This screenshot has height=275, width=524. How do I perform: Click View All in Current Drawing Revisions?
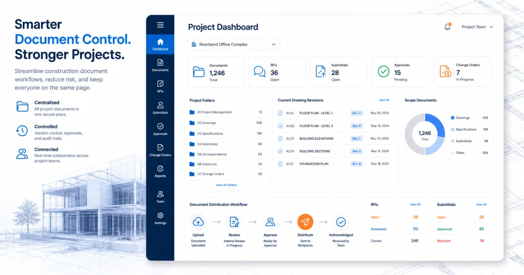[384, 100]
